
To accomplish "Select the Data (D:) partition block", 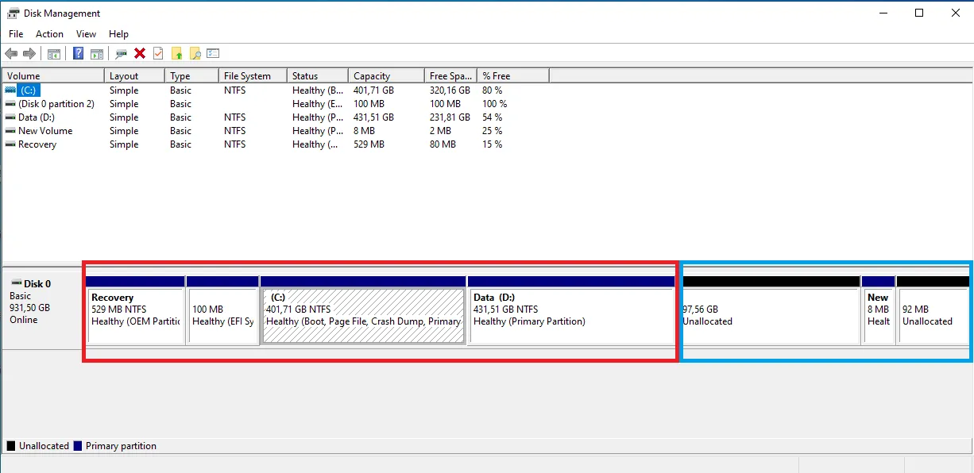I will pos(570,316).
